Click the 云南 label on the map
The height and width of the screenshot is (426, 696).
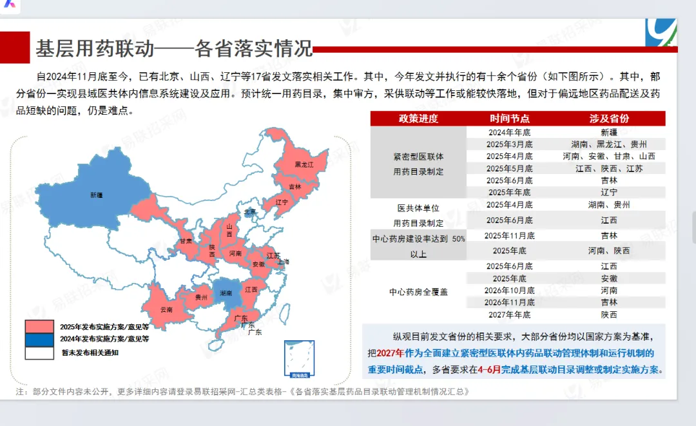166,309
